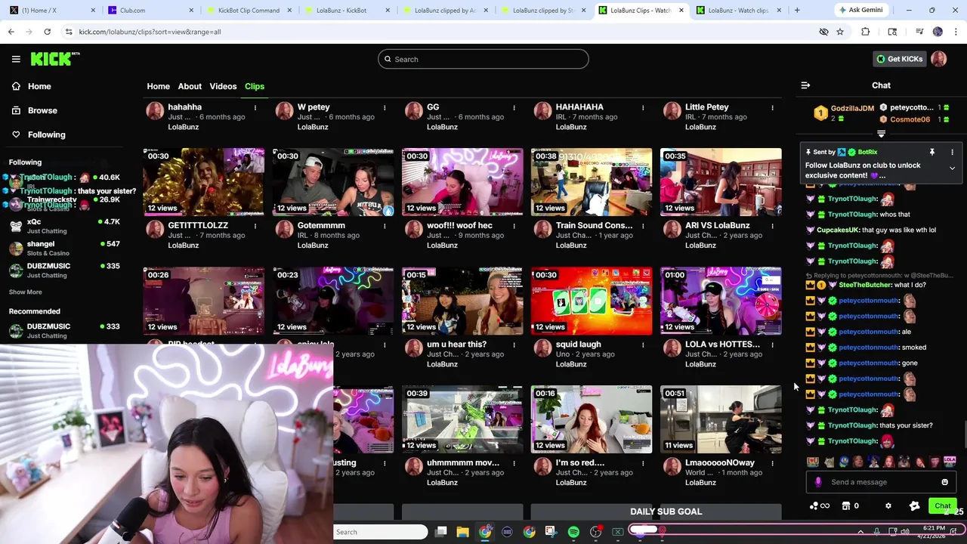The height and width of the screenshot is (544, 967).
Task: Play the GETITTTLOLZZ clip thumbnail
Action: point(204,182)
